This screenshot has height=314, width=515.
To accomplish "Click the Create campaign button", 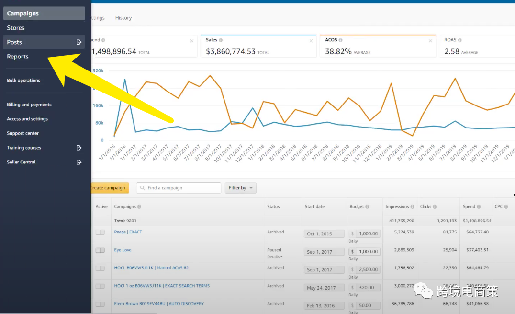I will point(109,188).
